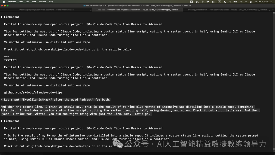Click the prompt line mentioning "ExcelElanishMark"
The height and width of the screenshot is (155, 275).
56,99
